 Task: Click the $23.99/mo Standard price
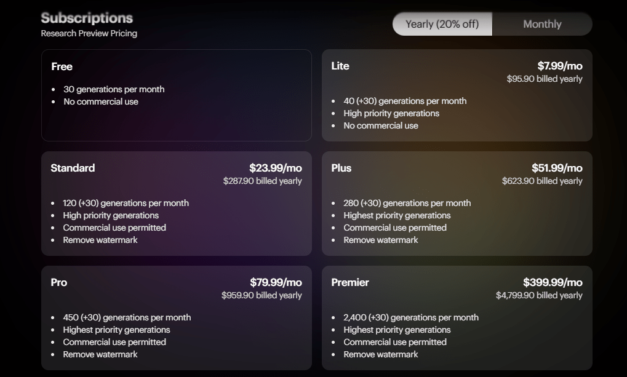click(x=276, y=168)
